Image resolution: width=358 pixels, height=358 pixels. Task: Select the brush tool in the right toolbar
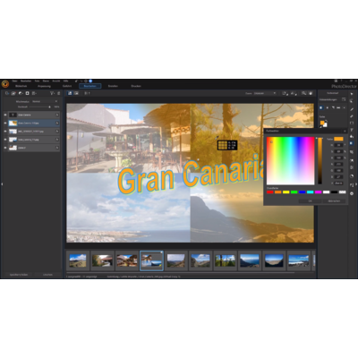[352, 109]
